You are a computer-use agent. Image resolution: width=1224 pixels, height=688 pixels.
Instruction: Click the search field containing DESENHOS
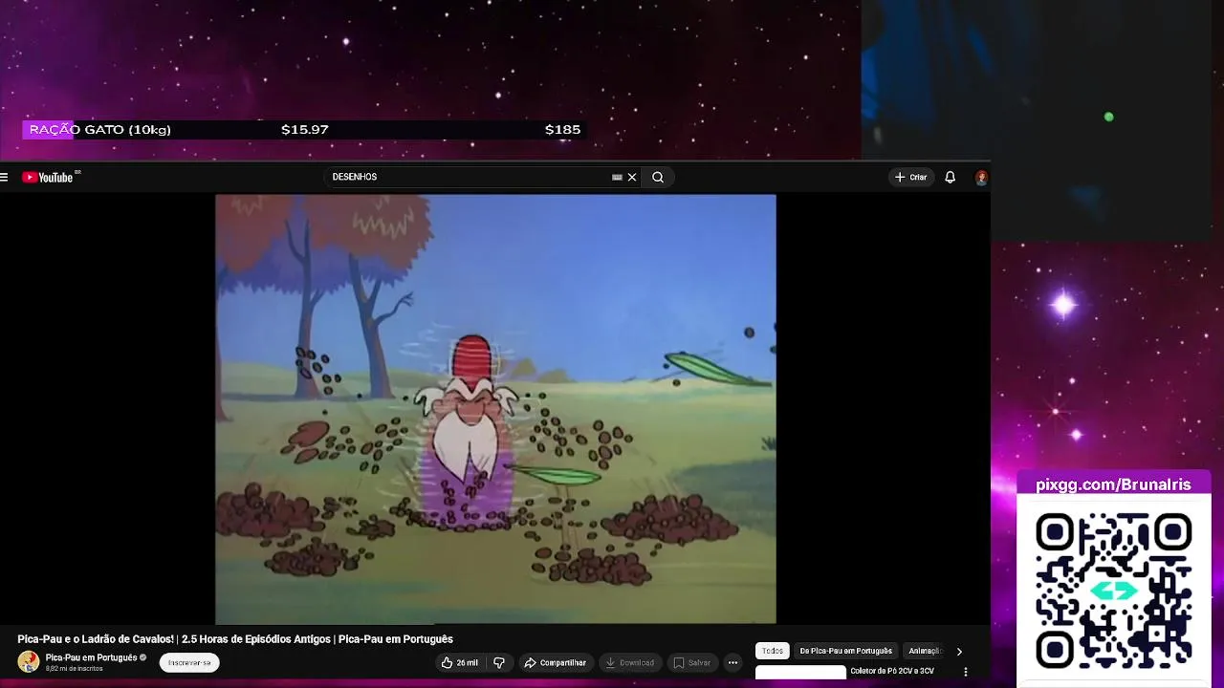pyautogui.click(x=469, y=177)
